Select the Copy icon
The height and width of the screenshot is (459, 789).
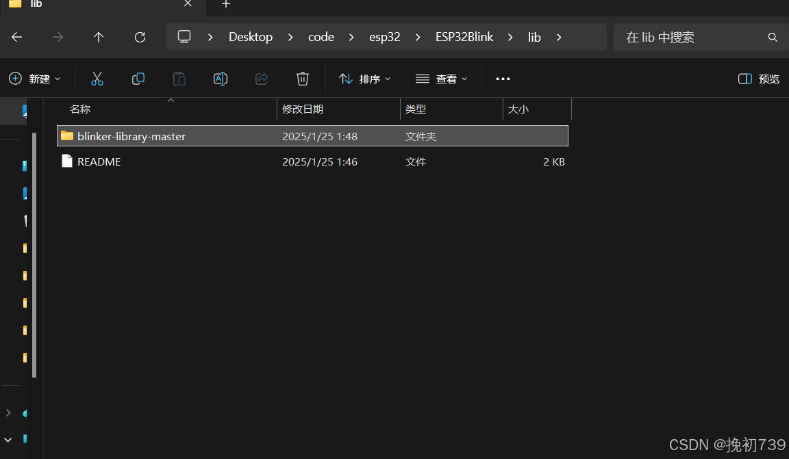coord(138,78)
